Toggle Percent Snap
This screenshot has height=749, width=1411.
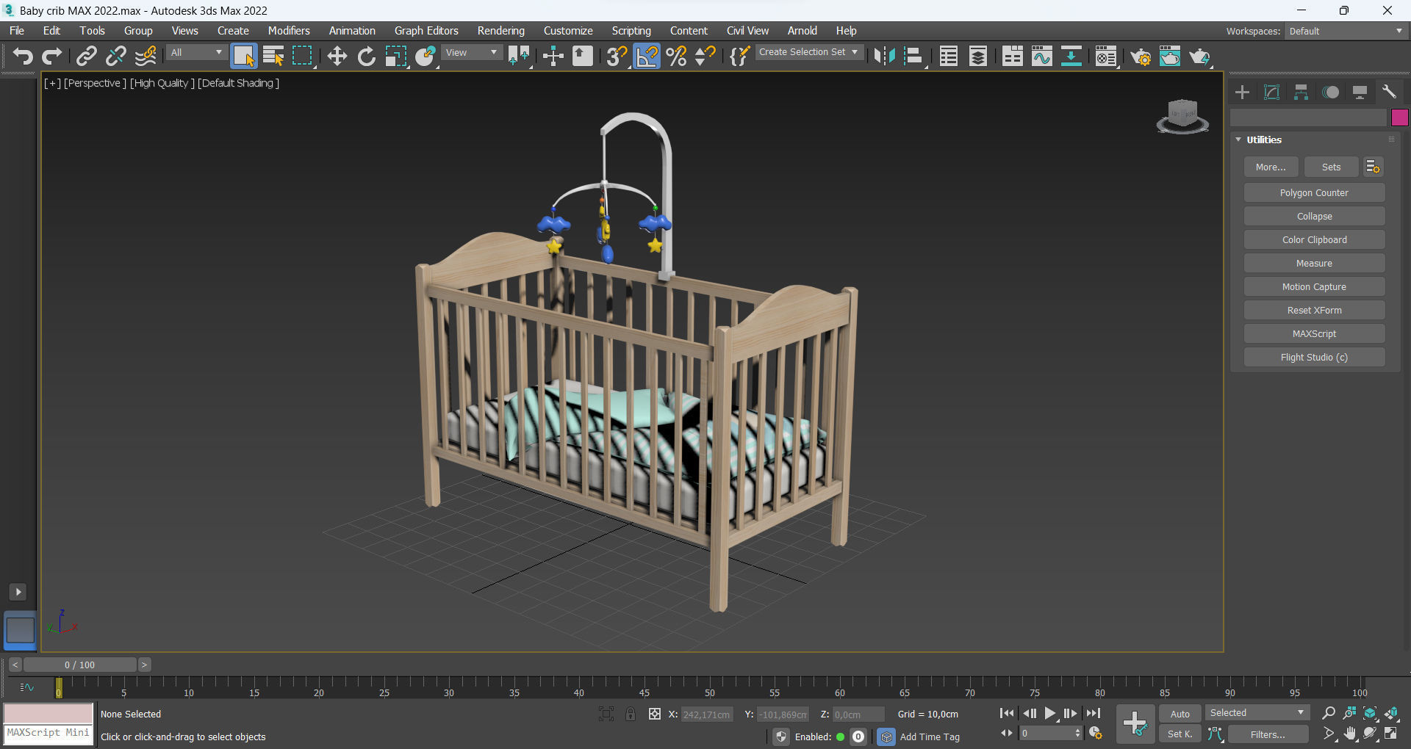coord(677,57)
